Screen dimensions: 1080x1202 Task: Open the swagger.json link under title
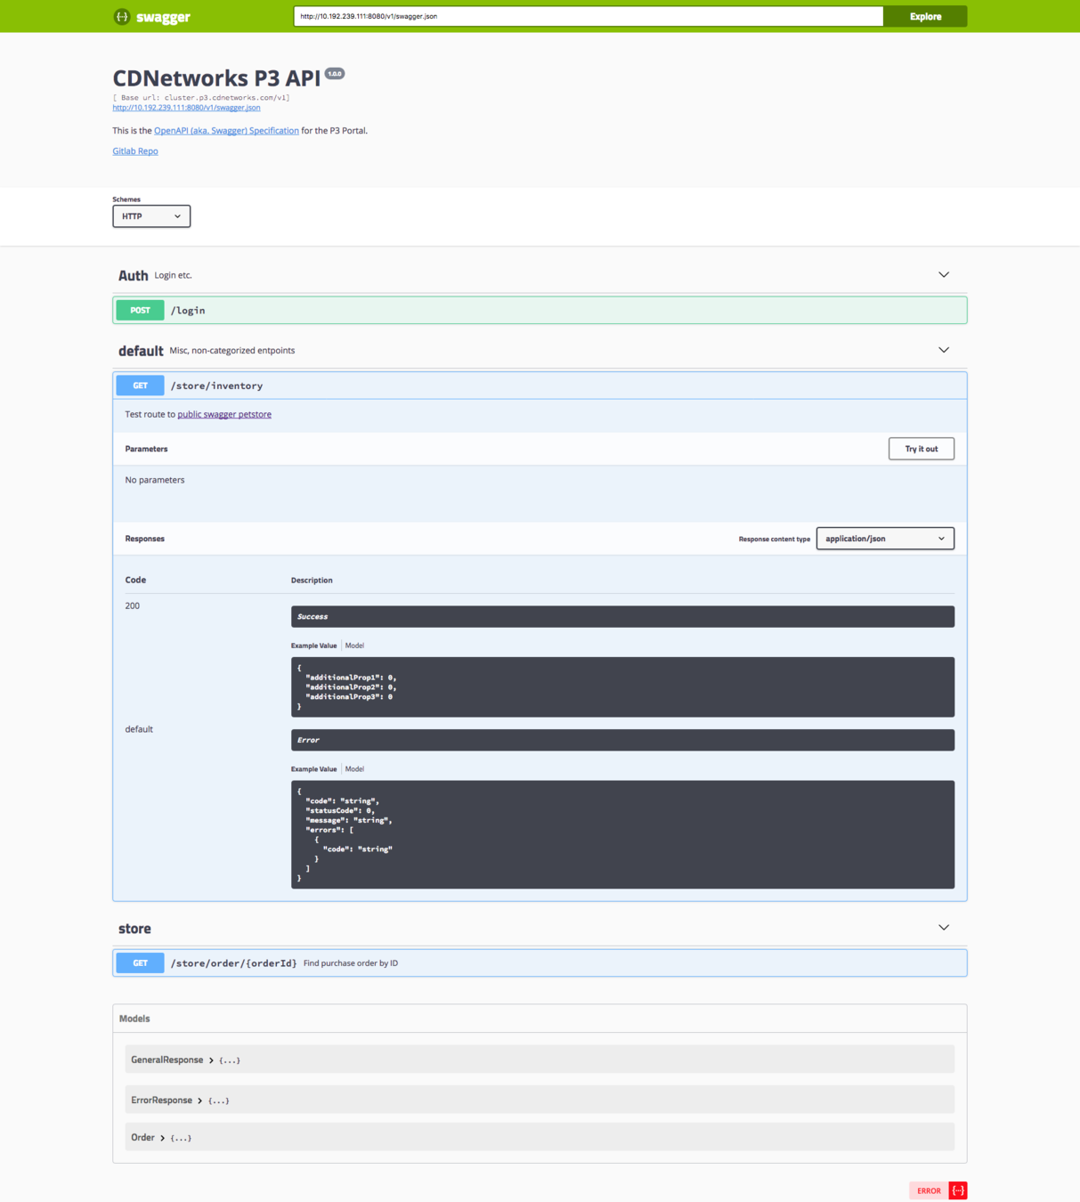coord(186,108)
